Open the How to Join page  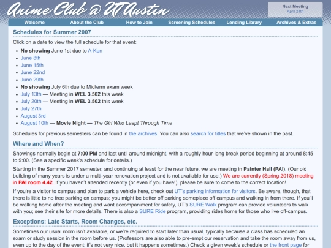[x=139, y=23]
